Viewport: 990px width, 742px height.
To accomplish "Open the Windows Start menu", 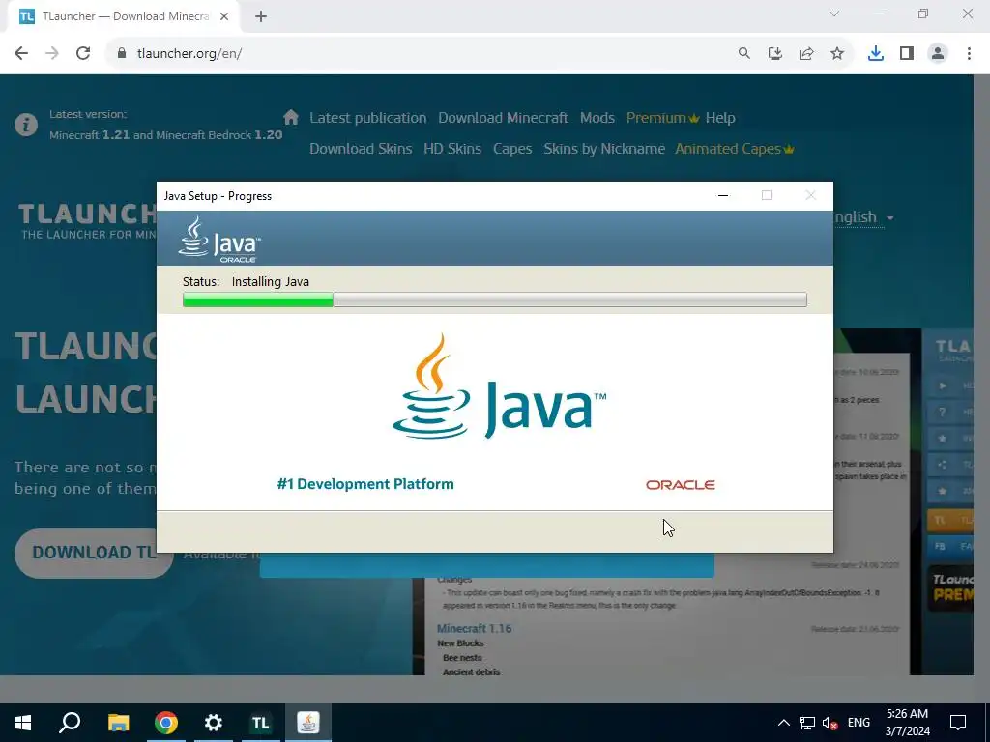I will (23, 723).
